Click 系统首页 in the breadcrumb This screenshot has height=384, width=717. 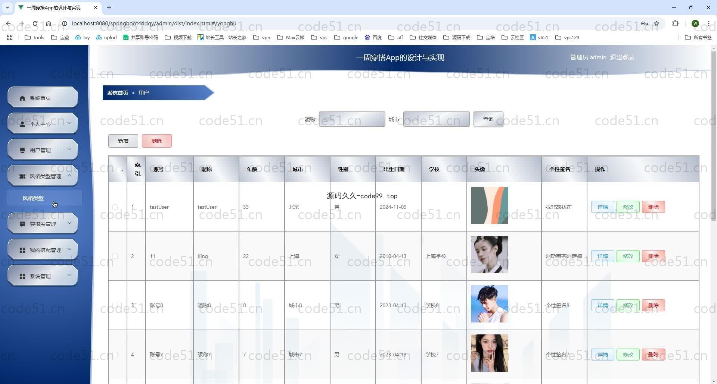[x=118, y=93]
